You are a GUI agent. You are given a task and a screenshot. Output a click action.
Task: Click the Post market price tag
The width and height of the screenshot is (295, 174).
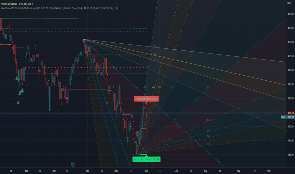tap(288, 117)
